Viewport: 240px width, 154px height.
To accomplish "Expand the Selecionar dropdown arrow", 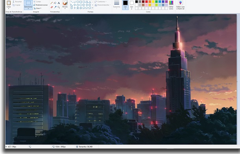I will [x=28, y=9].
